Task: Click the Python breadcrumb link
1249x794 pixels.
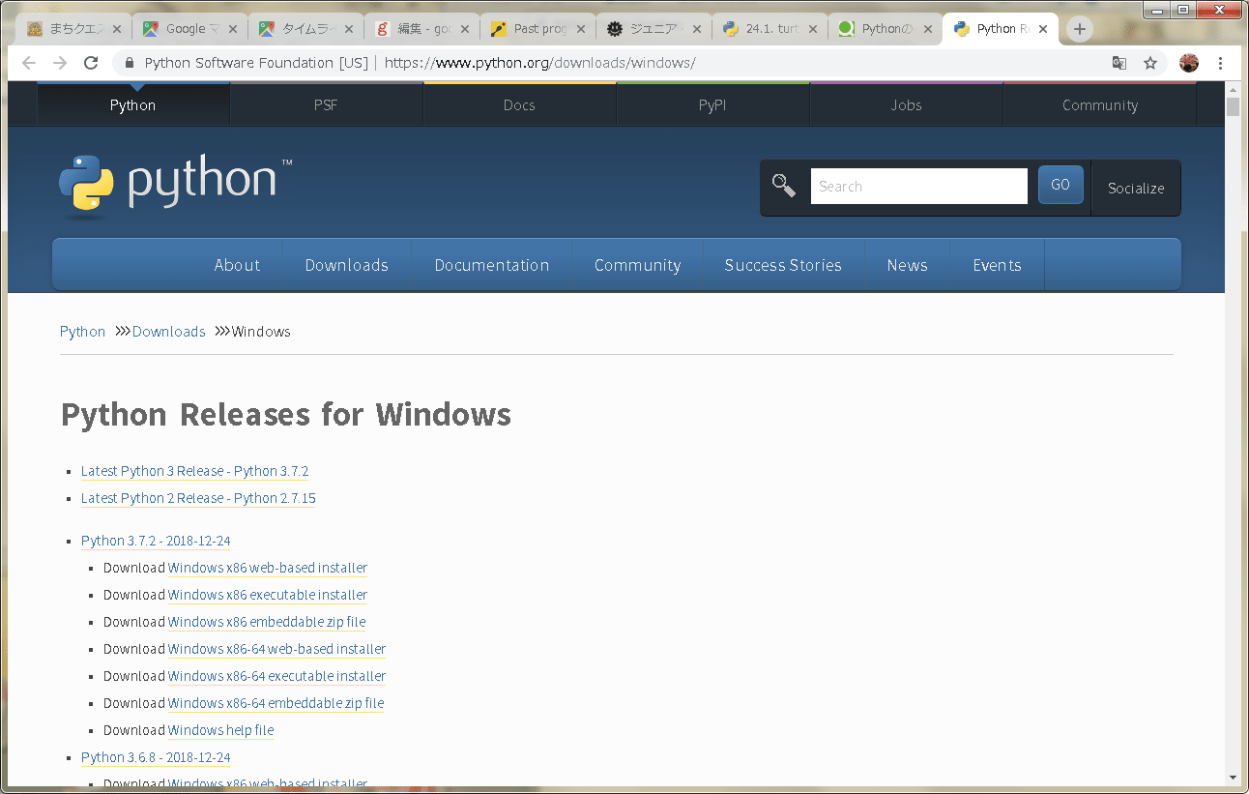Action: (x=82, y=332)
